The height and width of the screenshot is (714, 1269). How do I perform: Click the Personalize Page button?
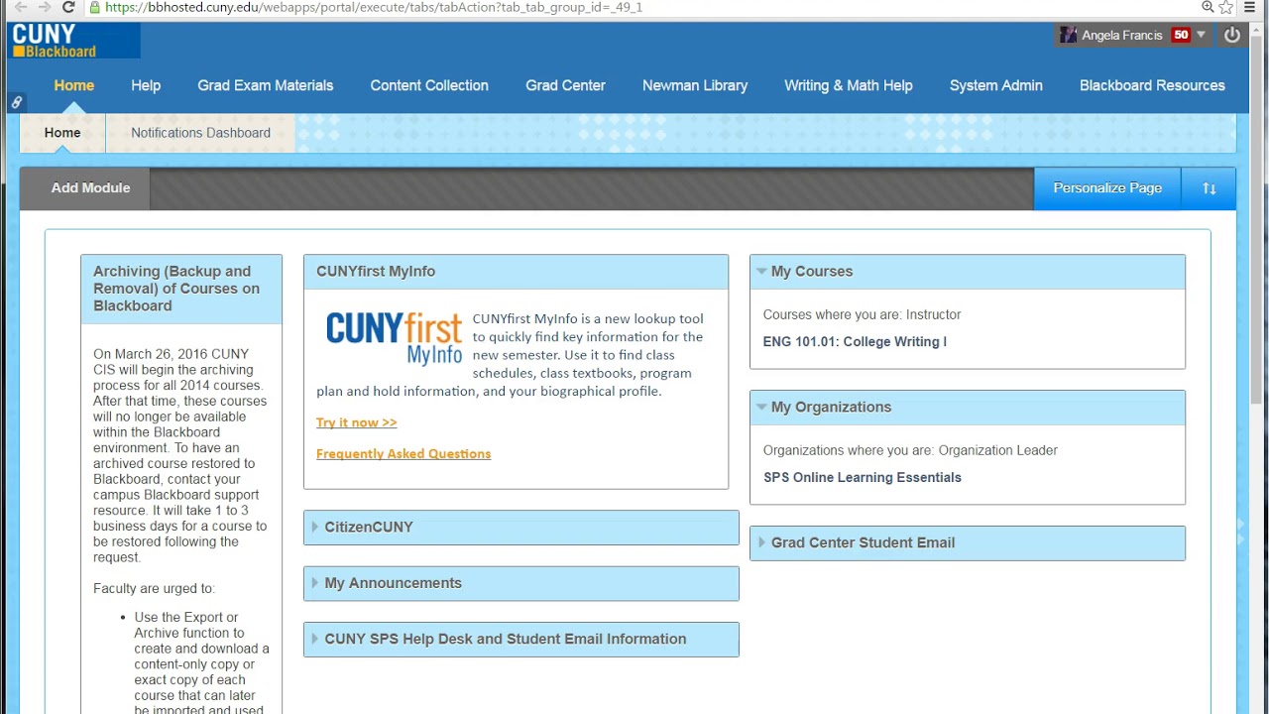click(1107, 188)
